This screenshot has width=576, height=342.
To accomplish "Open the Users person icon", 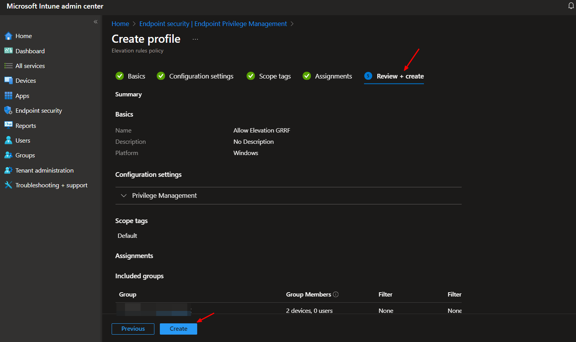I will [8, 140].
